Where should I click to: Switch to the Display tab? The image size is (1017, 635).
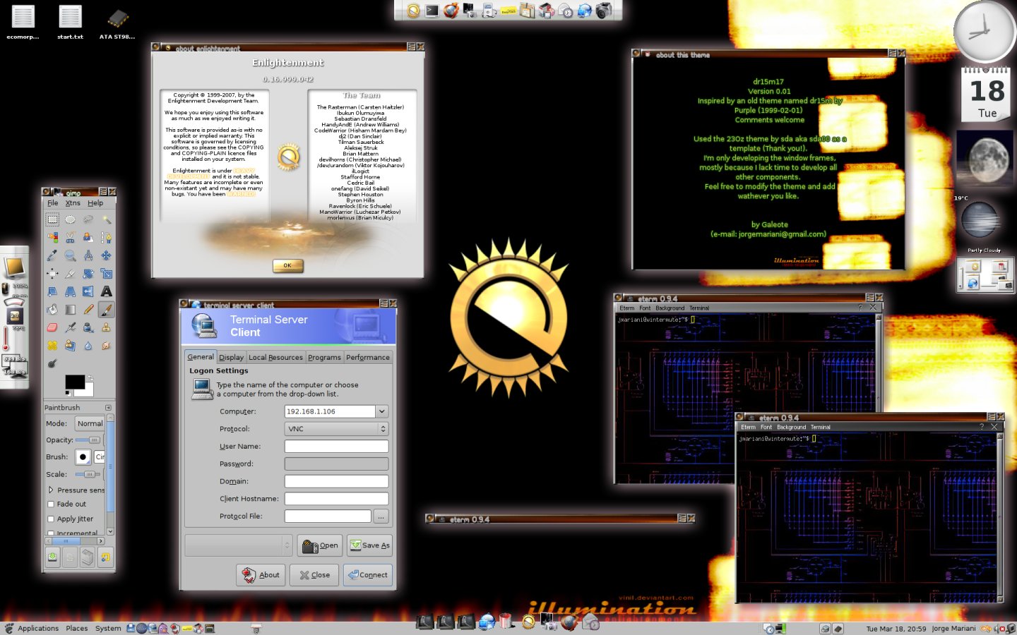[x=231, y=358]
